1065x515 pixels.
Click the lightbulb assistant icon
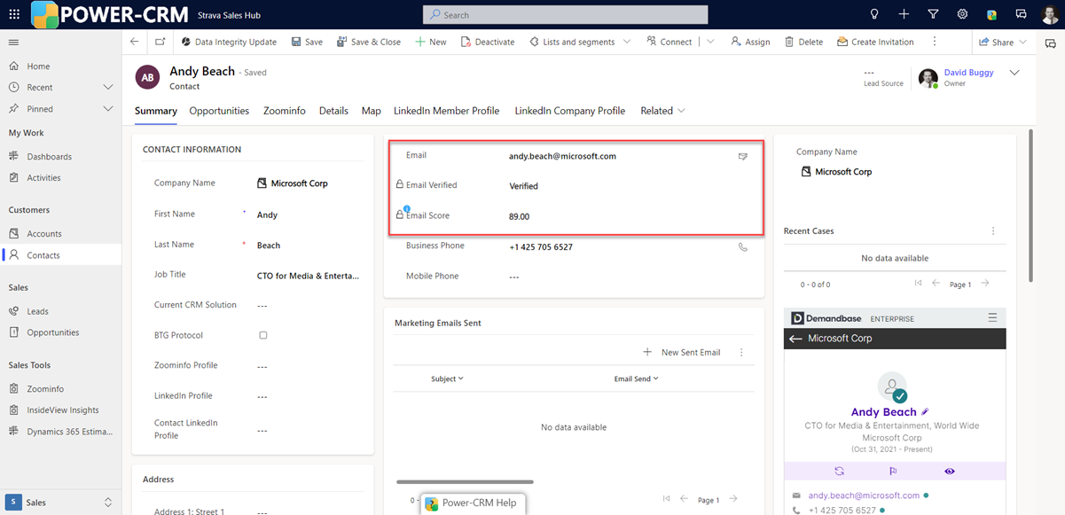click(x=874, y=15)
